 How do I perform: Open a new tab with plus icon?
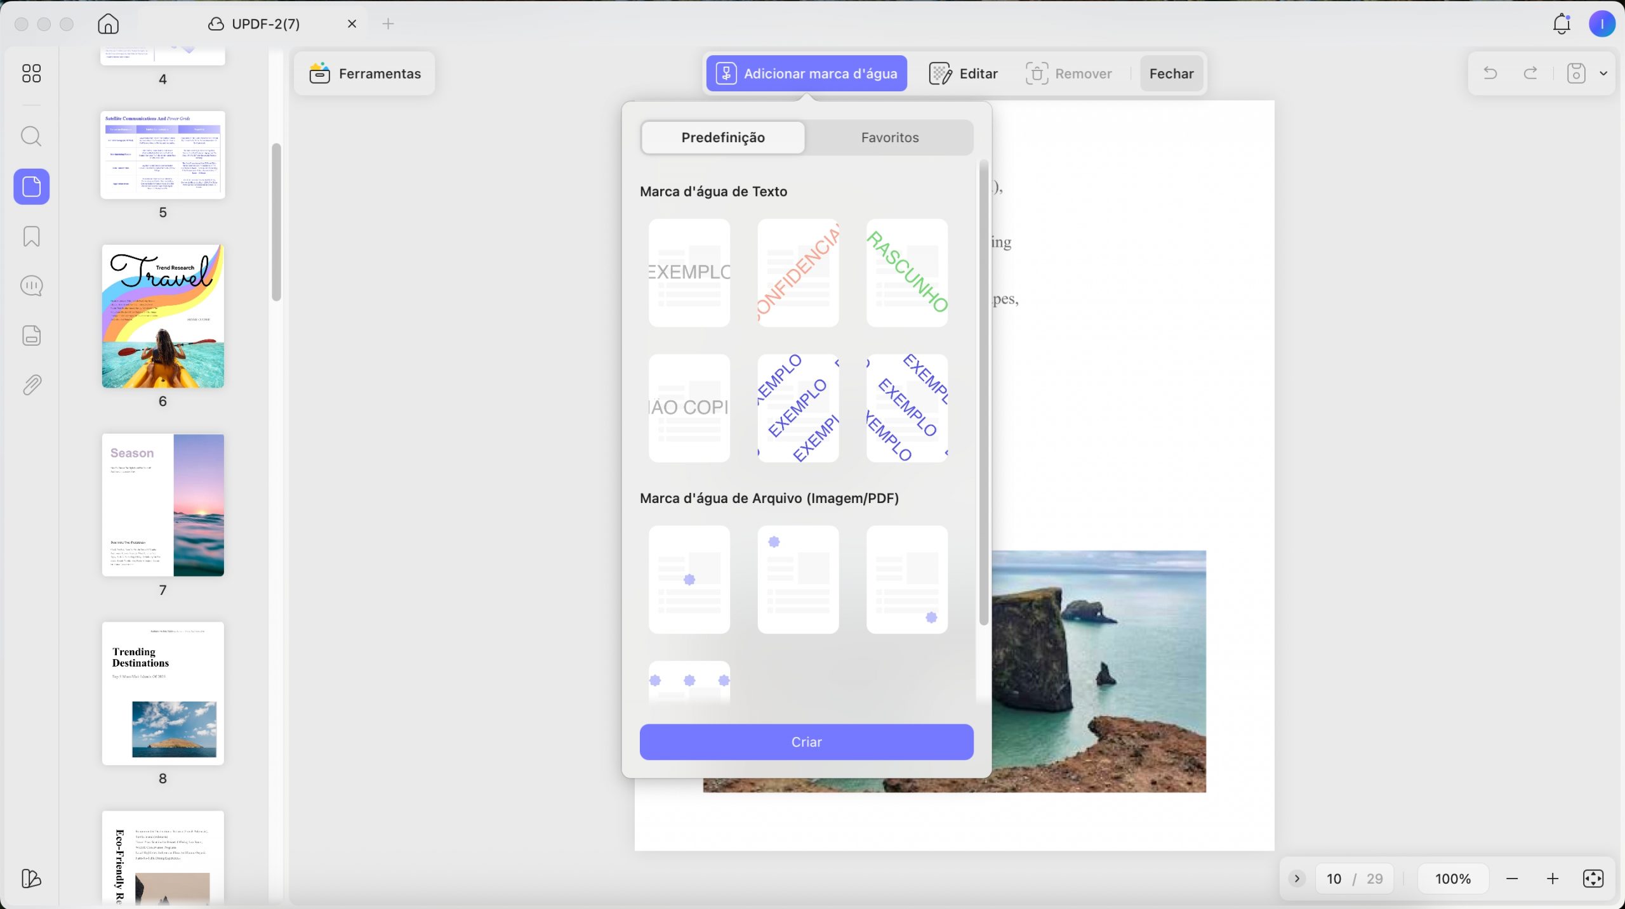pyautogui.click(x=388, y=23)
